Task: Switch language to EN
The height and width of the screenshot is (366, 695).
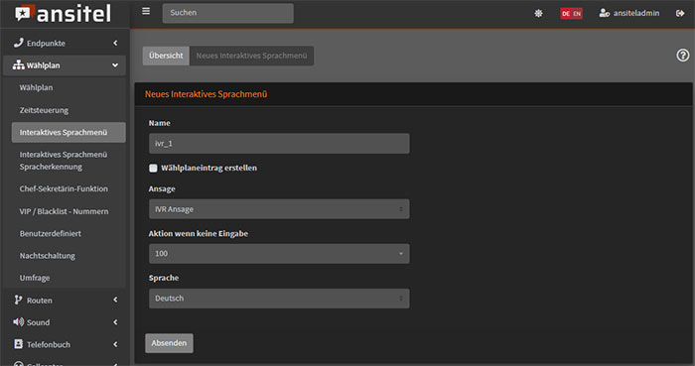Action: 577,14
